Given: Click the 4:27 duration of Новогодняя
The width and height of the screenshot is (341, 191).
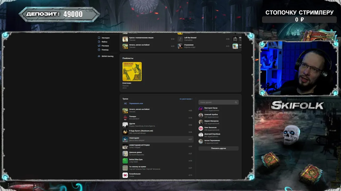Looking at the screenshot, I should coord(190,139).
